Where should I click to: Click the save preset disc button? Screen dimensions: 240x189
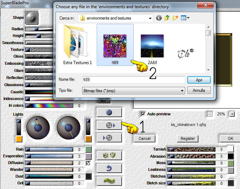109,138
